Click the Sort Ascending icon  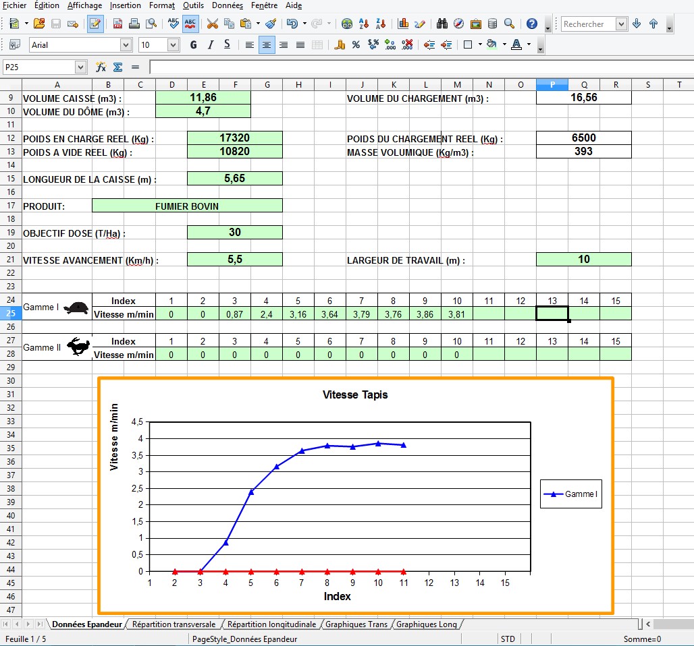point(364,24)
